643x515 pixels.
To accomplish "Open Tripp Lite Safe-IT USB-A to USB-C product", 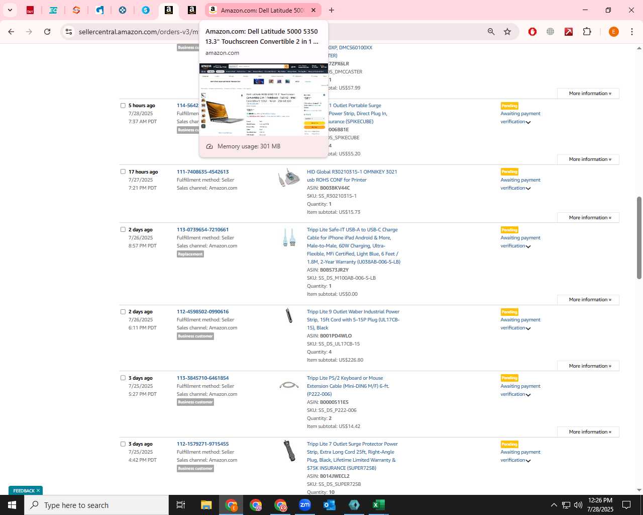I will point(354,246).
